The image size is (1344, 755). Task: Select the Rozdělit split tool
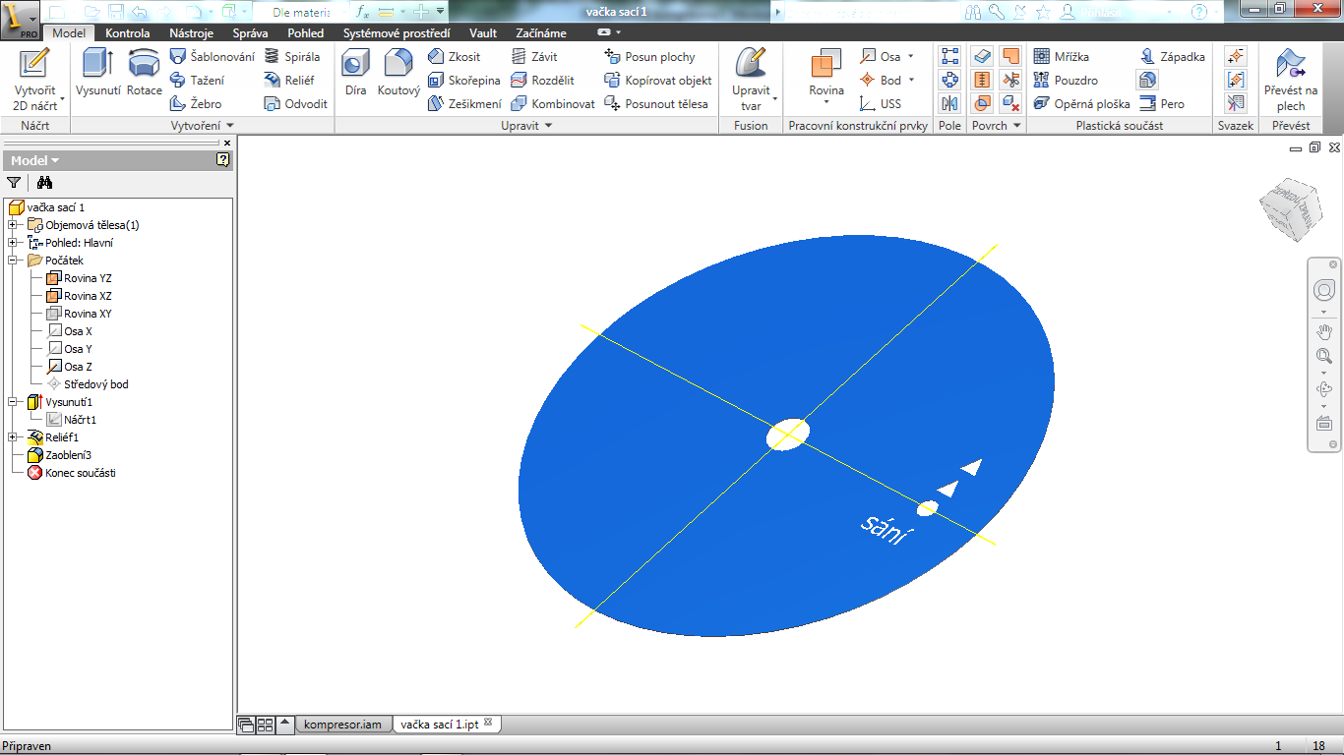pyautogui.click(x=542, y=81)
